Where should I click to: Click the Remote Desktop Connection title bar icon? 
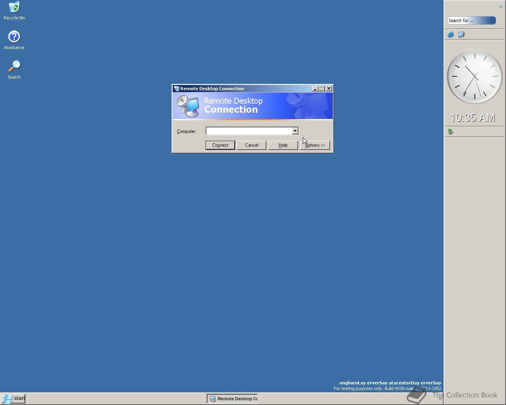tap(177, 89)
